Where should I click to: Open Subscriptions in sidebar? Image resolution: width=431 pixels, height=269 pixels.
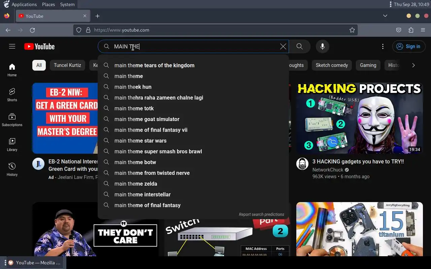point(12,120)
